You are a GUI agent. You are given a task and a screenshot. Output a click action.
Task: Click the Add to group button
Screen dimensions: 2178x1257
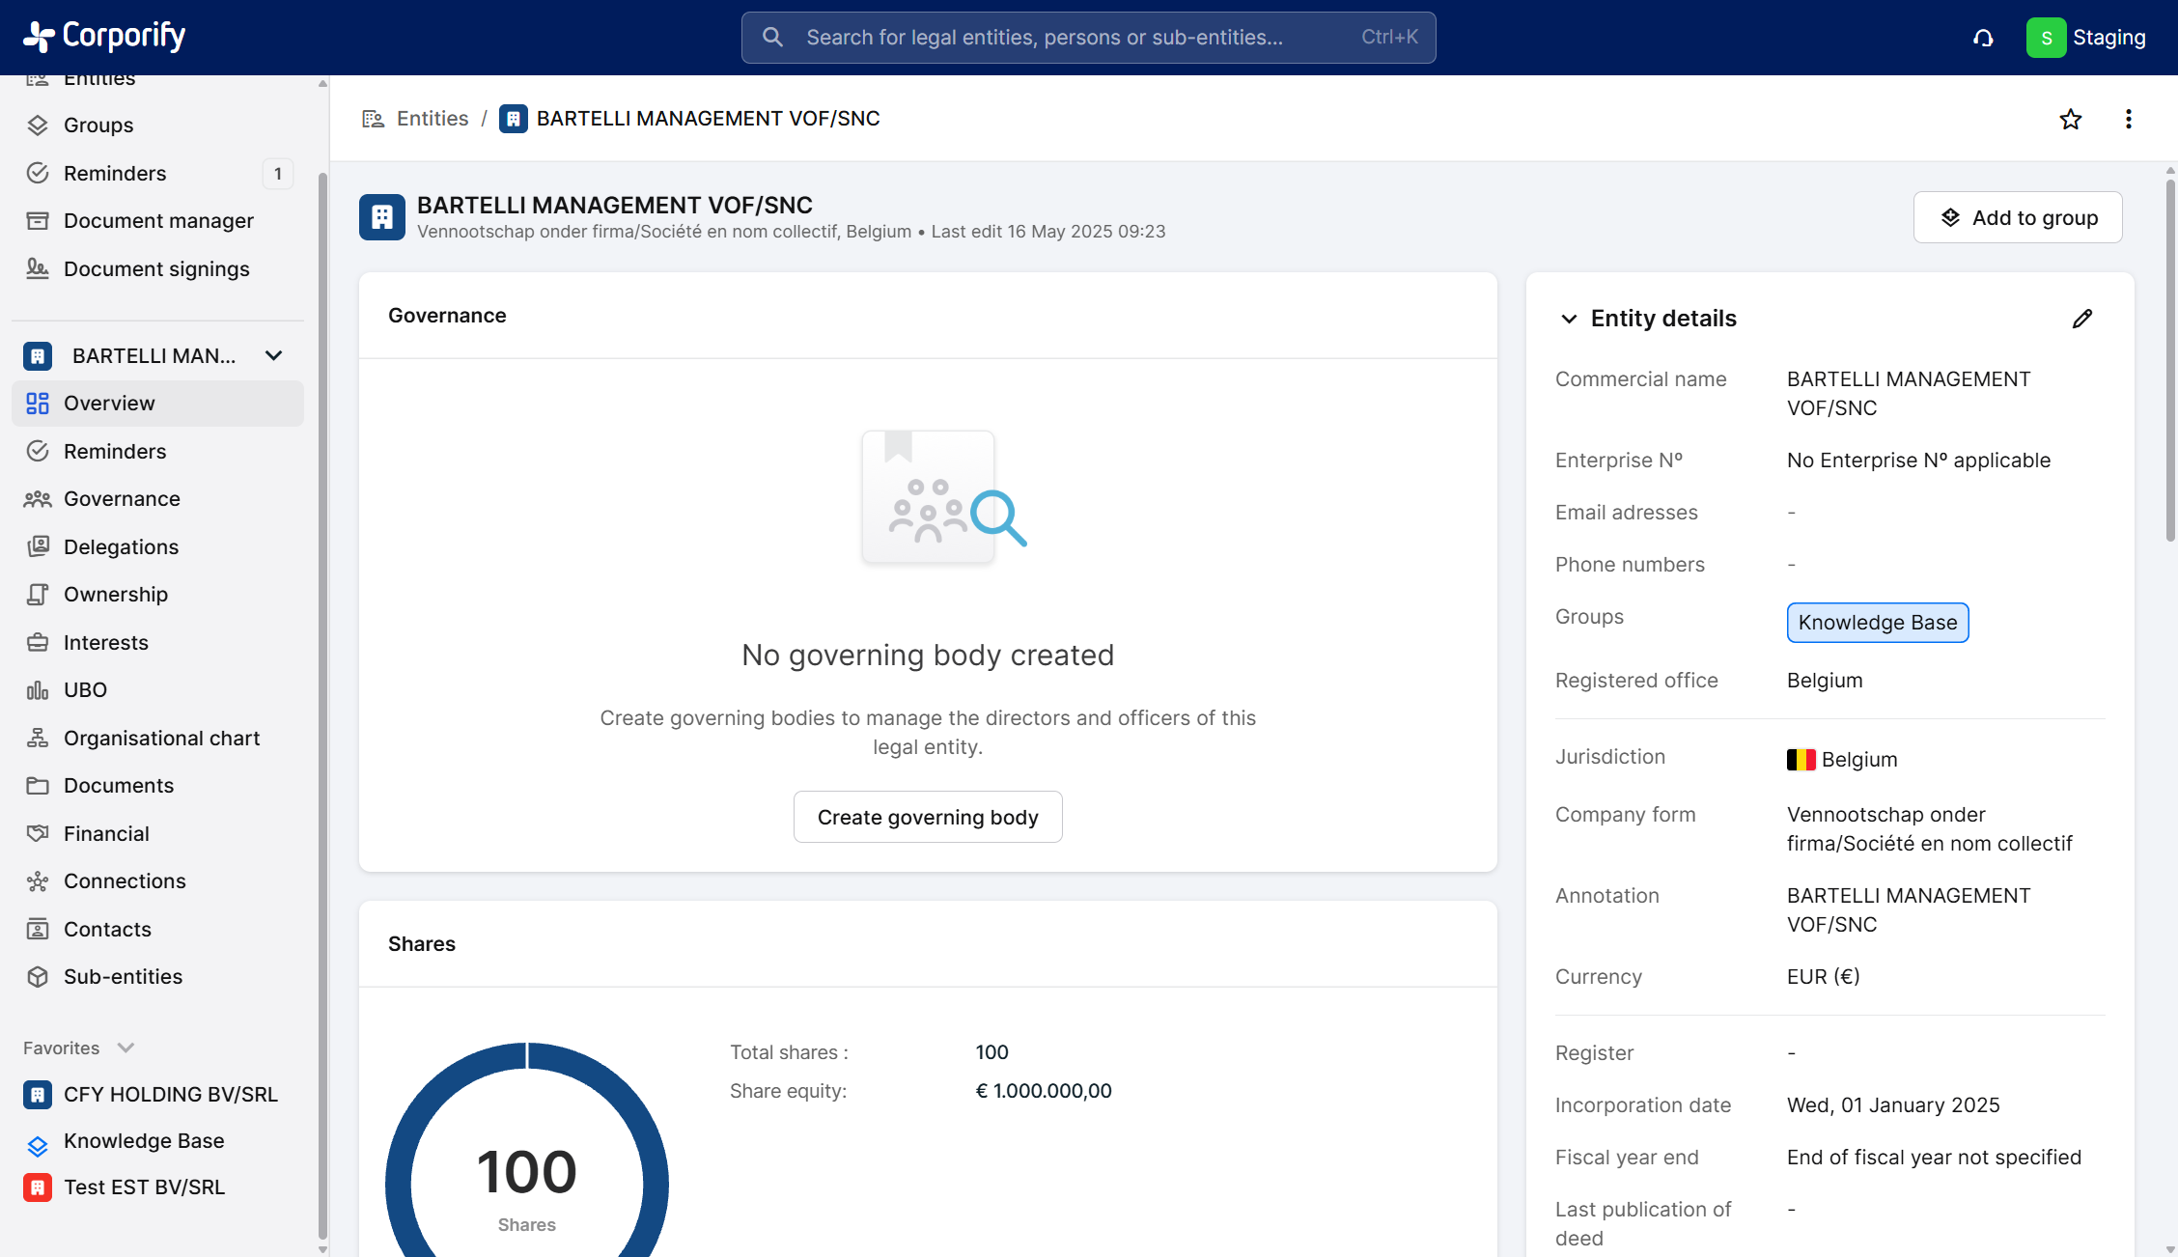[2017, 217]
